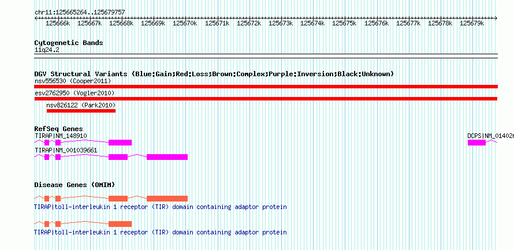
Task: Click the Disease Genes (OMIM) track heading
Action: (75, 185)
